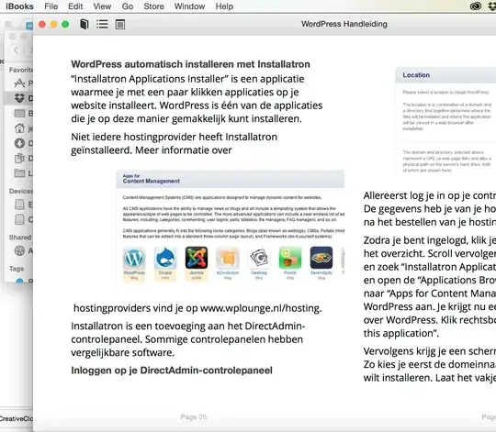Open the File menu

(51, 6)
